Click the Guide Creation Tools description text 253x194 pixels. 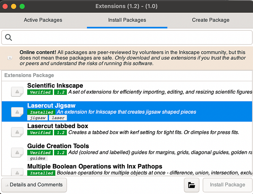(160, 152)
